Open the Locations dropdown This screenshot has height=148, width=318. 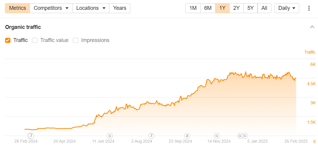coord(91,8)
